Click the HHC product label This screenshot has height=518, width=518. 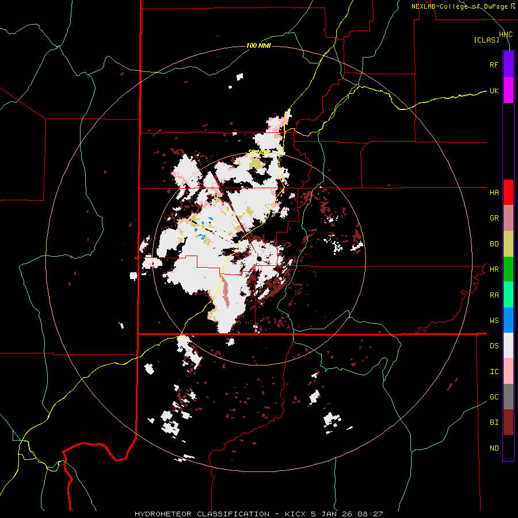[505, 35]
